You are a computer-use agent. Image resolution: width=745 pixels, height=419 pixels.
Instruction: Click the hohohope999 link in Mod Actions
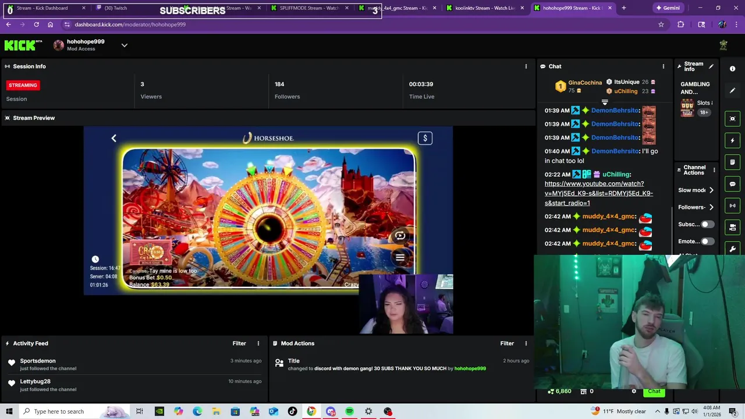[470, 368]
